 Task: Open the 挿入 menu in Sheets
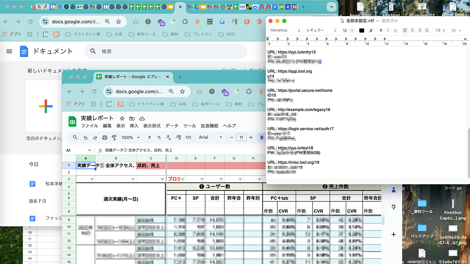(x=134, y=126)
